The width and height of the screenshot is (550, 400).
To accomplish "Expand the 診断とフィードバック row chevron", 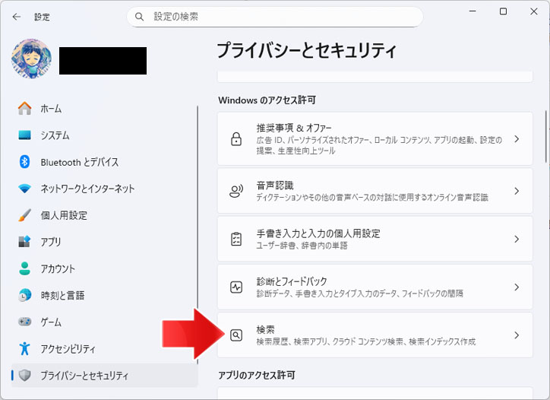I will click(517, 287).
